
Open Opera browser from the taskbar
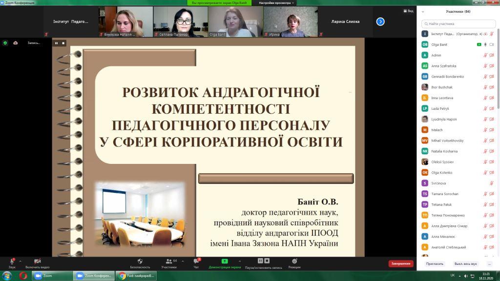pos(23,276)
